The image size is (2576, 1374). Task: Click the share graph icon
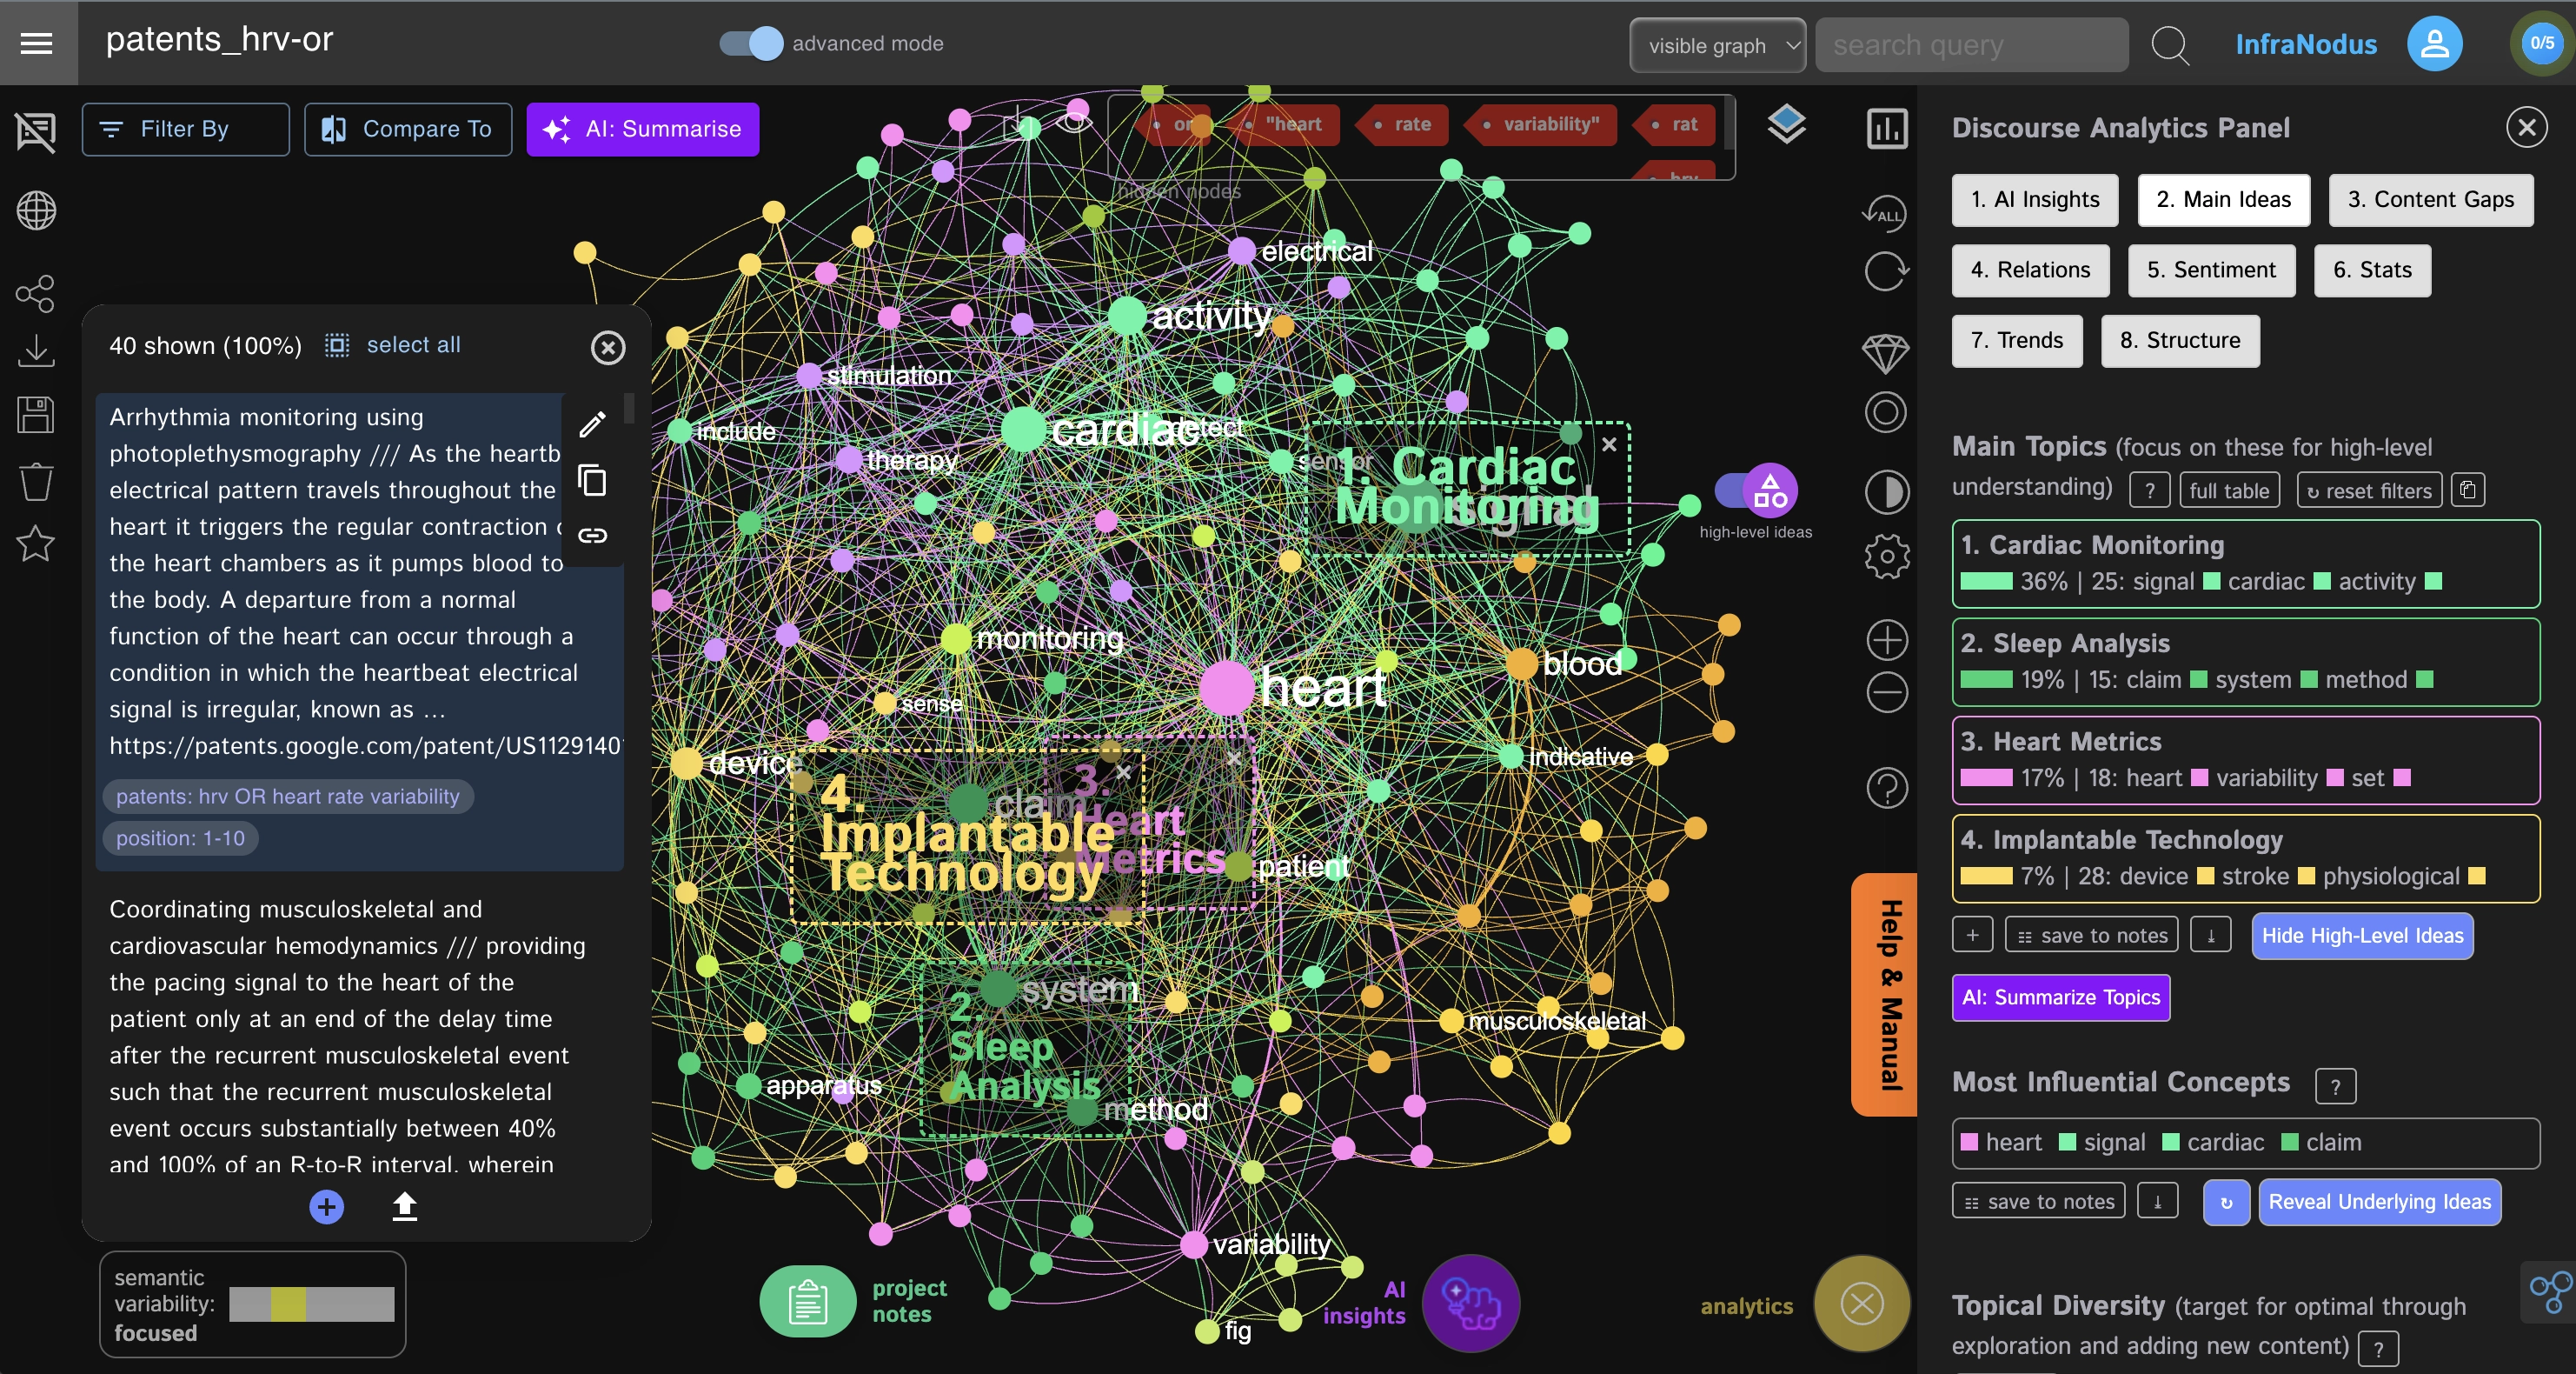point(36,293)
